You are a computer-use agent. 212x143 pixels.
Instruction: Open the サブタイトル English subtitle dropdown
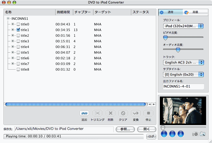click(183, 74)
